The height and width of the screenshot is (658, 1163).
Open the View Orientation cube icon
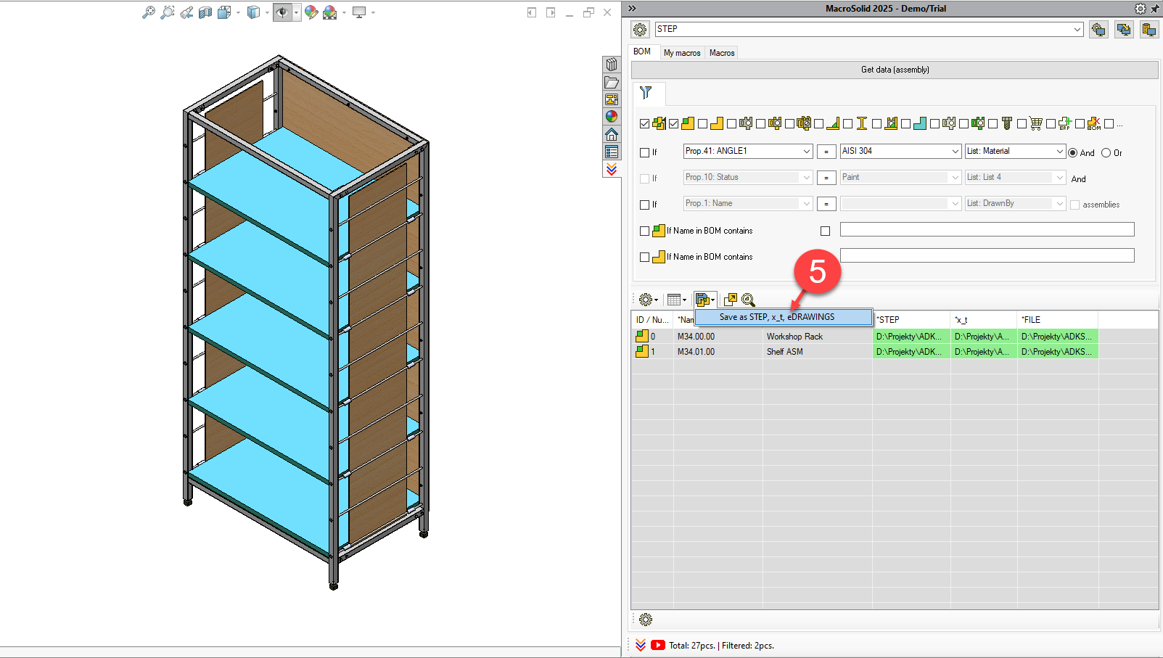point(224,12)
